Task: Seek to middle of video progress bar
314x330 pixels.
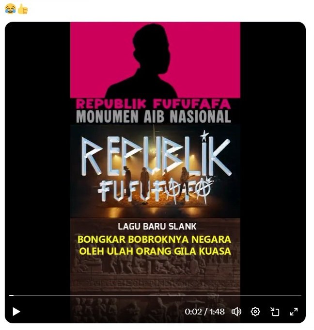Action: pos(155,296)
